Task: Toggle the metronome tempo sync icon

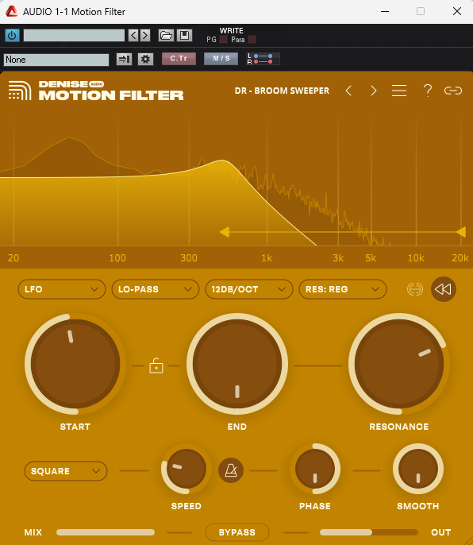Action: (x=231, y=470)
